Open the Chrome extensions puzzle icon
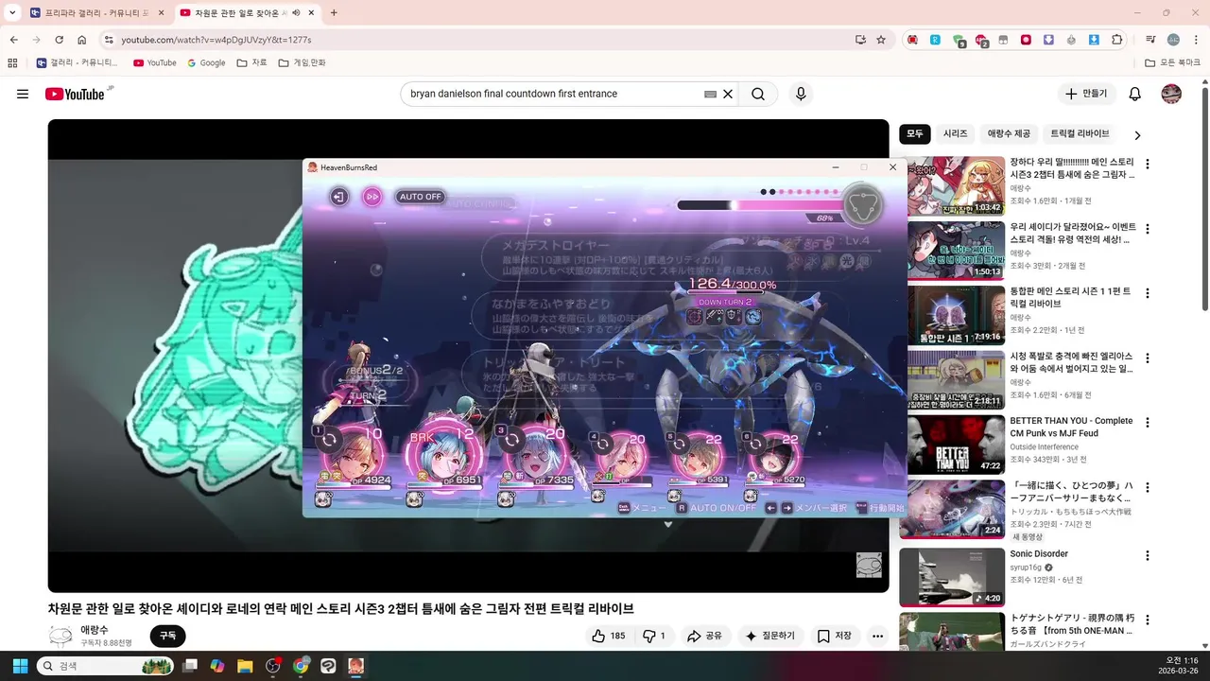This screenshot has height=681, width=1210. click(1117, 40)
